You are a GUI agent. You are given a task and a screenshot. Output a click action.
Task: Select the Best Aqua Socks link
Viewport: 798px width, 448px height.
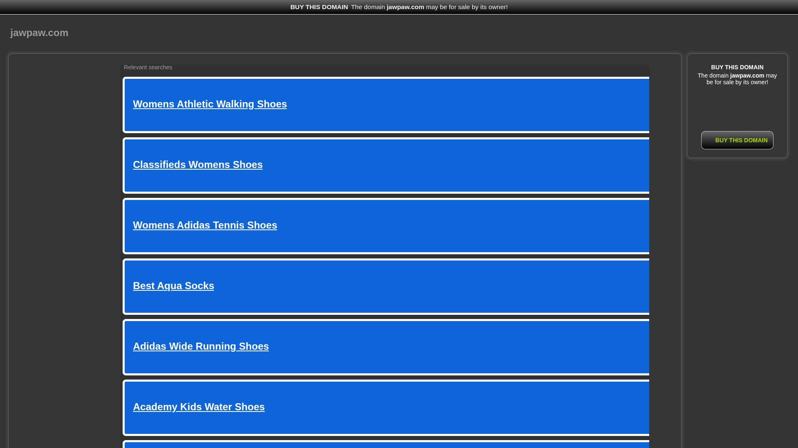173,286
